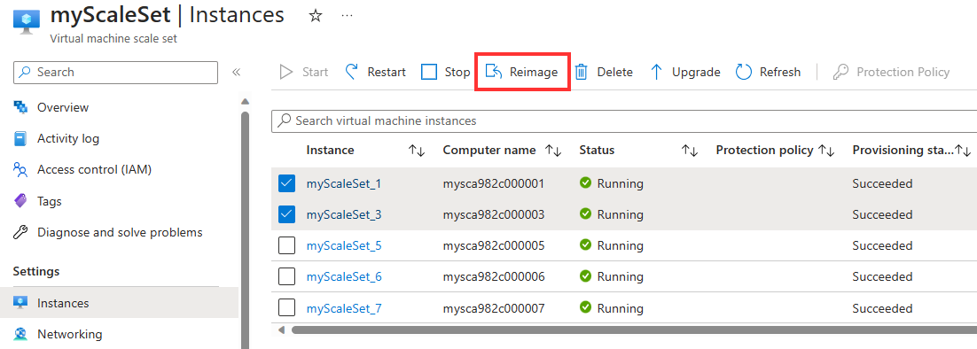This screenshot has height=349, width=977.
Task: Favorite myScaleSet with the star icon
Action: 316,16
